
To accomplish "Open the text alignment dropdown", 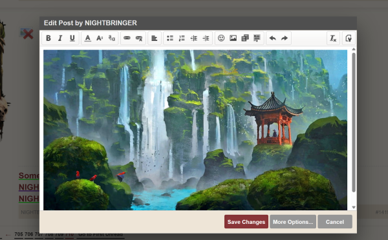I will (x=155, y=38).
